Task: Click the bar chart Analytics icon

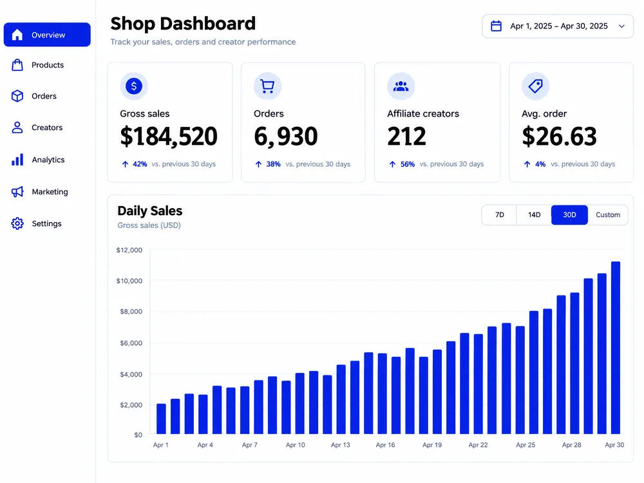Action: 17,159
